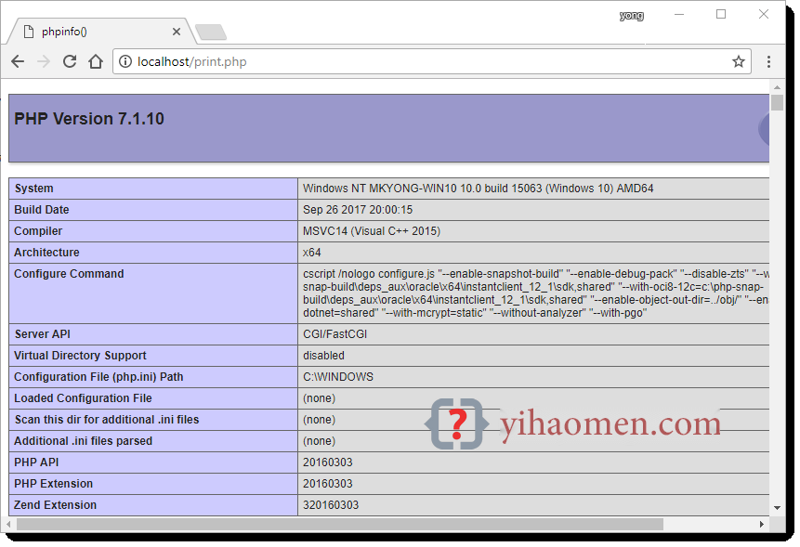
Task: Click the Architecture label
Action: coord(46,253)
